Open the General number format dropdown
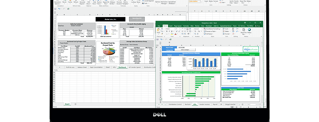The width and height of the screenshot is (319, 122). pos(201,29)
